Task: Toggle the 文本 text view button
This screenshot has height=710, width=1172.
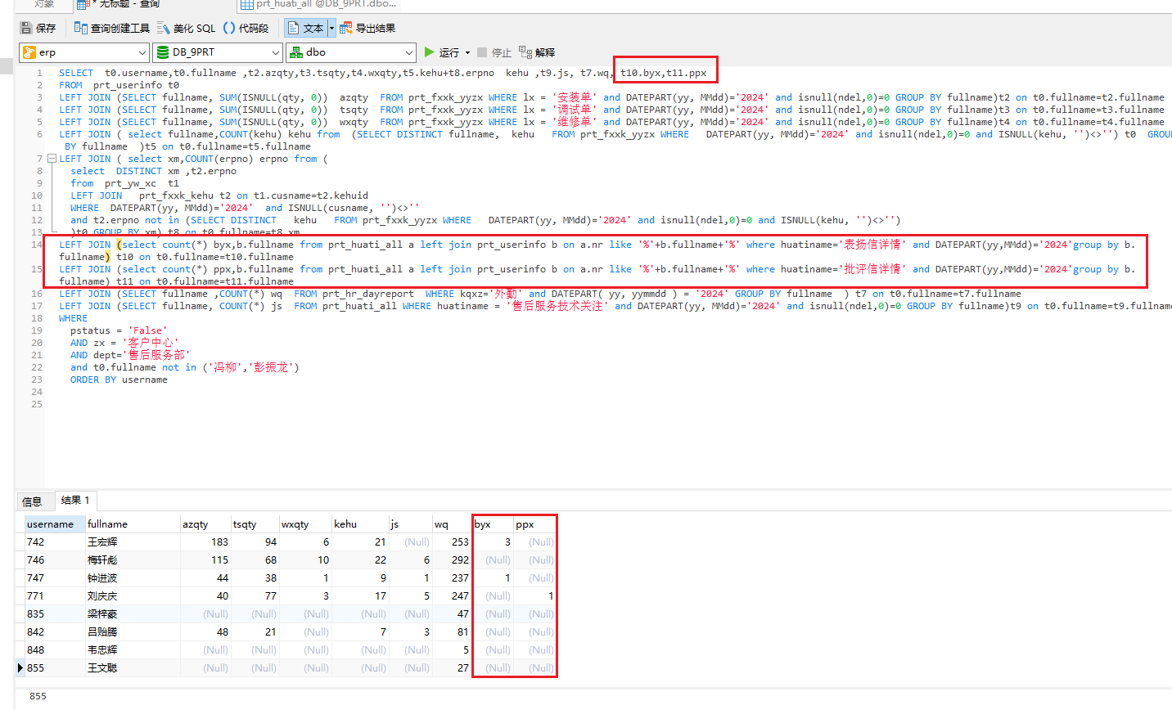Action: point(306,28)
